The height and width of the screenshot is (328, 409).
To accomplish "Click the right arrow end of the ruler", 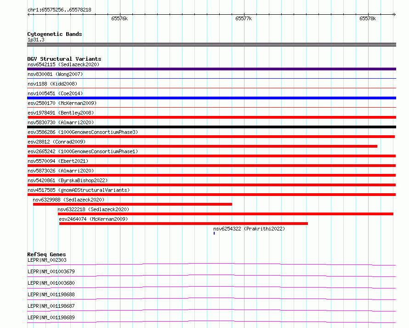I will tap(394, 14).
